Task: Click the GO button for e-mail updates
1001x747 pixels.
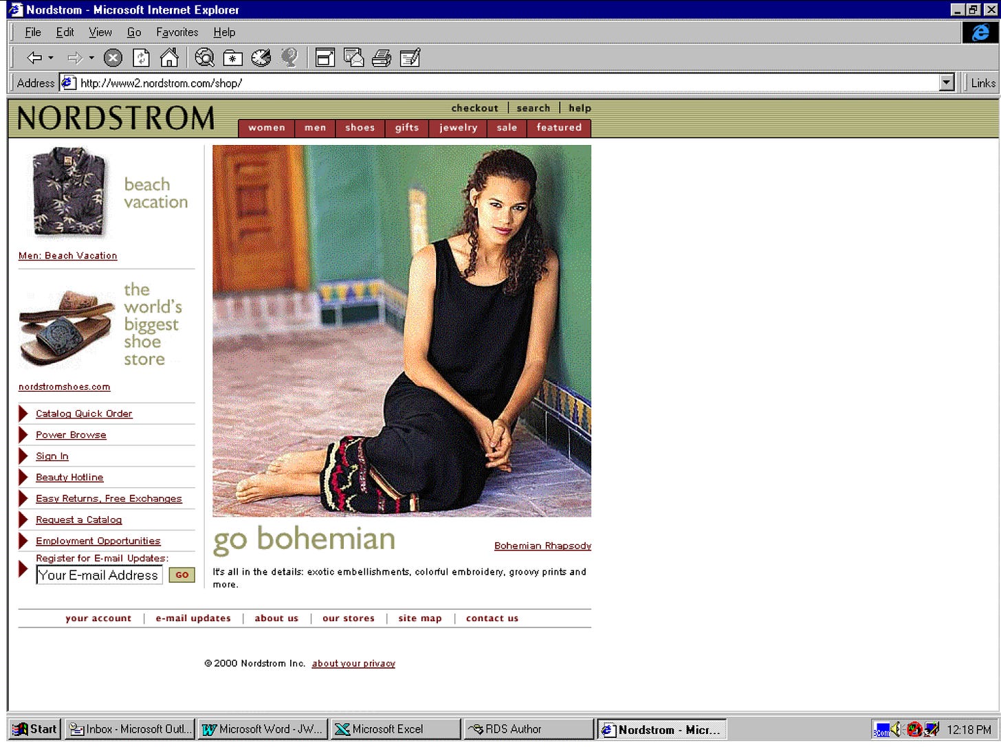Action: pyautogui.click(x=181, y=575)
